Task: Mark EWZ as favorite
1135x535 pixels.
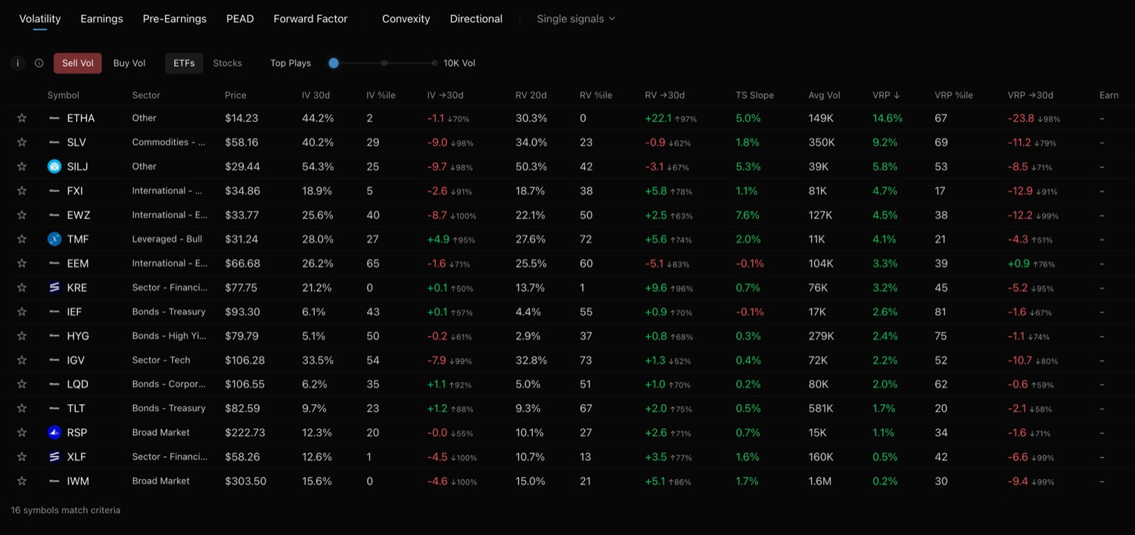Action: [x=22, y=215]
